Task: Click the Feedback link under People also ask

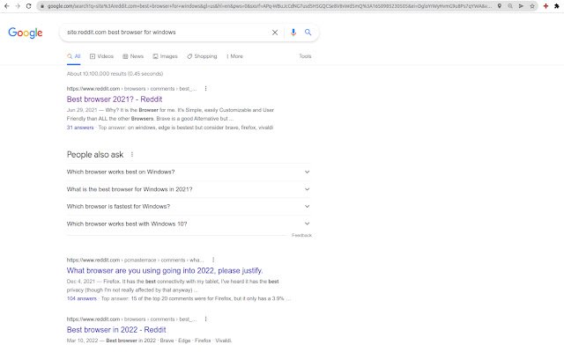Action: [301, 235]
